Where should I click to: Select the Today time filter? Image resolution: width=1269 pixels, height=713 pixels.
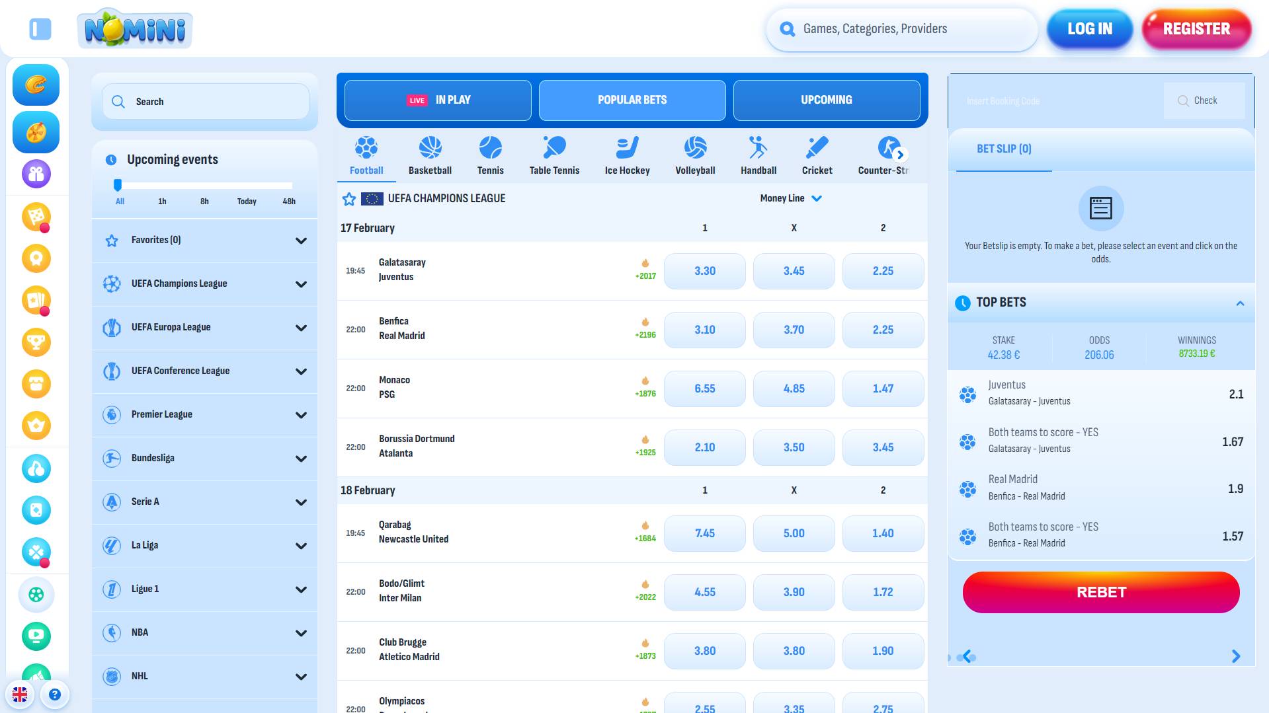[x=247, y=202]
